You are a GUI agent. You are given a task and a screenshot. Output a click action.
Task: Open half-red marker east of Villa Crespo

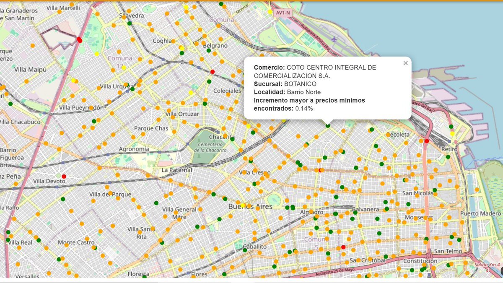pyautogui.click(x=320, y=170)
